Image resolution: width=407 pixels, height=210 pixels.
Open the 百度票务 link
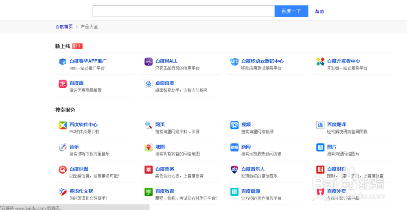pos(164,169)
